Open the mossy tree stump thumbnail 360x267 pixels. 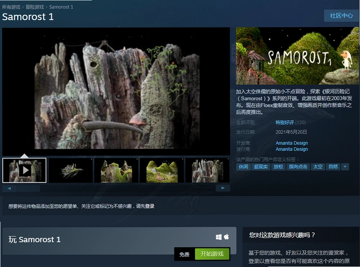pos(116,170)
